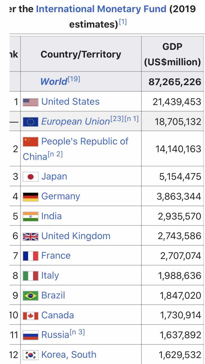Open the Russia country link

pyautogui.click(x=55, y=335)
